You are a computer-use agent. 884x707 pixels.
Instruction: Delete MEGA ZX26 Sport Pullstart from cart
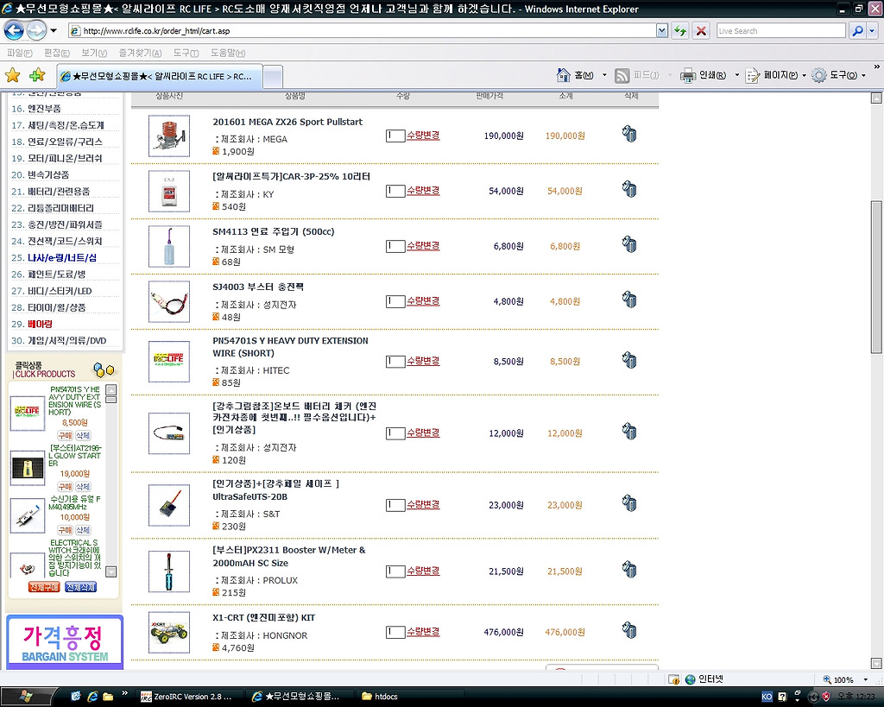pyautogui.click(x=629, y=134)
